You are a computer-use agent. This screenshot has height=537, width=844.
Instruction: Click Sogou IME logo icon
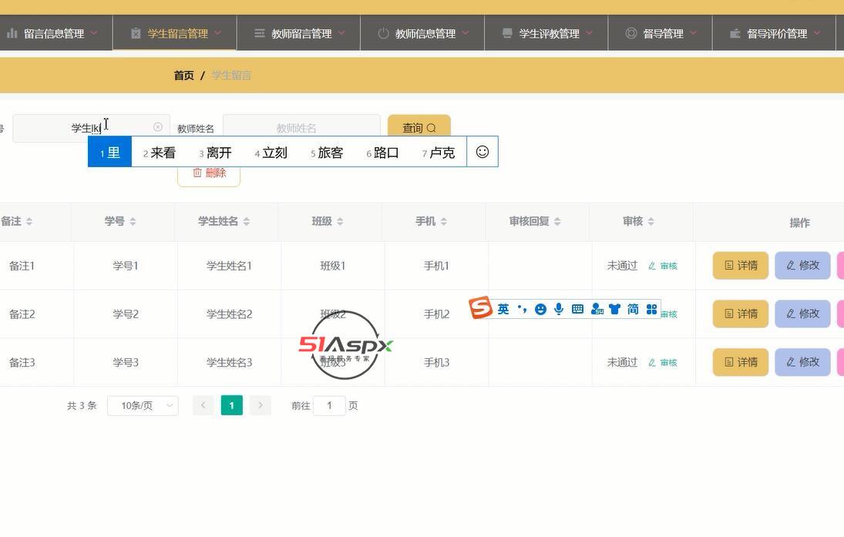click(481, 307)
